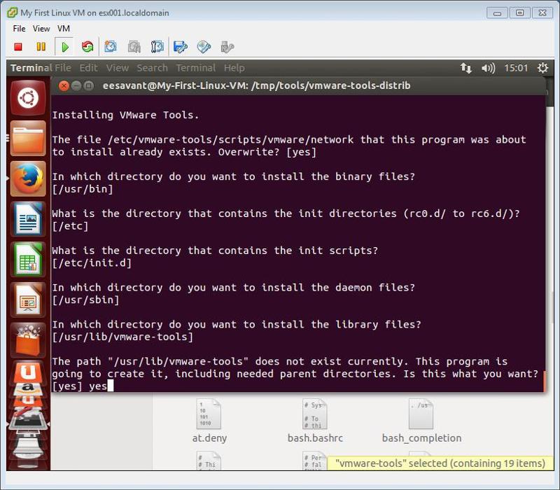The height and width of the screenshot is (490, 560).
Task: Click the network indicator in Ubuntu panel
Action: [x=465, y=68]
